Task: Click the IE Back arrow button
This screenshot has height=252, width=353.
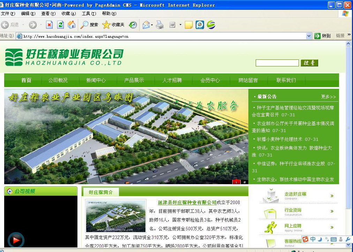Action: 5,25
